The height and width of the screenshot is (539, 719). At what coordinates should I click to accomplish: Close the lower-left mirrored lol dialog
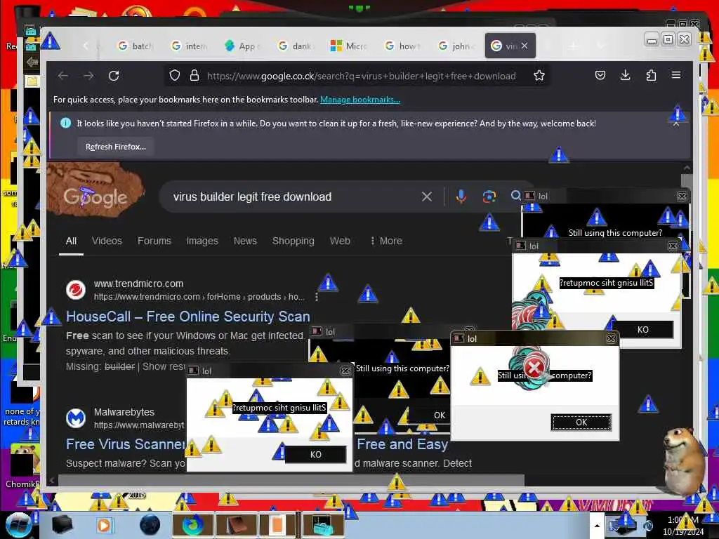[x=345, y=371]
